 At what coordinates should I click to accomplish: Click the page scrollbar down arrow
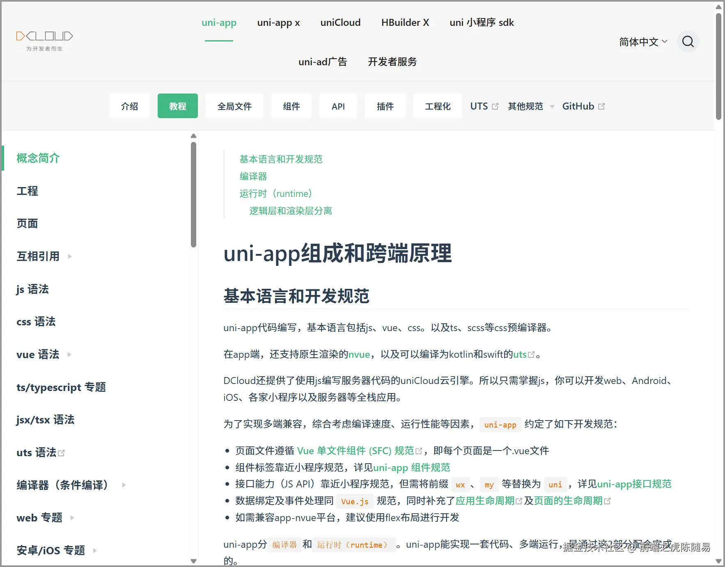coord(718,561)
